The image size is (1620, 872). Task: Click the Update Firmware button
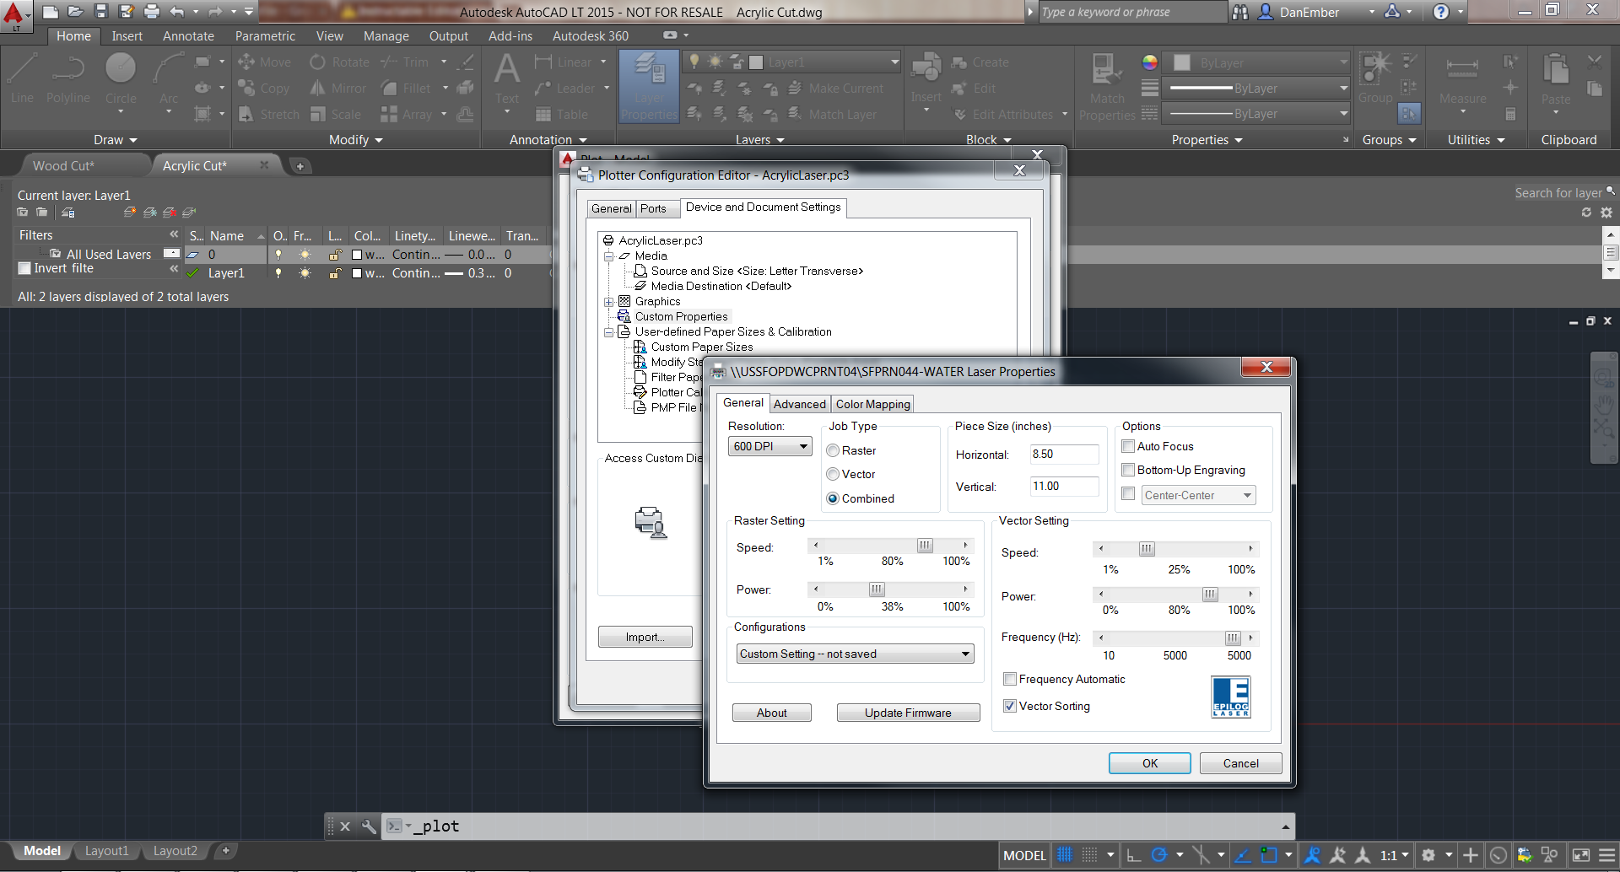pyautogui.click(x=908, y=713)
